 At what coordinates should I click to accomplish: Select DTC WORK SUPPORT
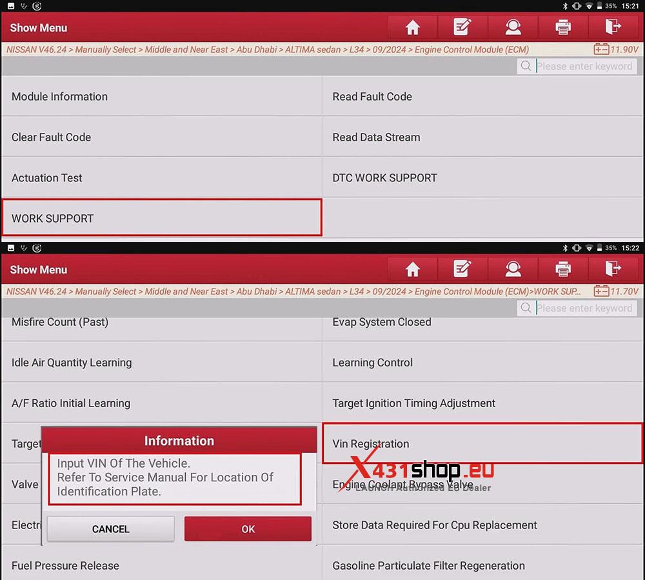click(483, 177)
